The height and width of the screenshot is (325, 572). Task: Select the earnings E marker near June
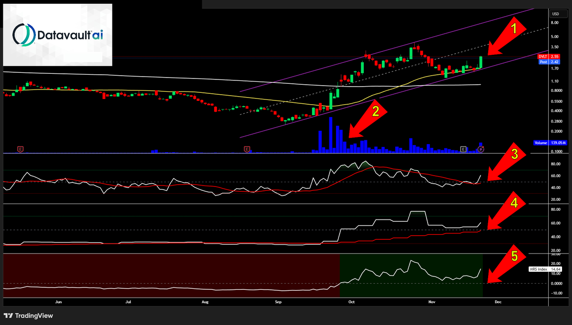[20, 149]
